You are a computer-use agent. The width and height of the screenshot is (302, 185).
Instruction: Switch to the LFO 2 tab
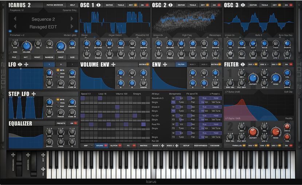[61, 64]
